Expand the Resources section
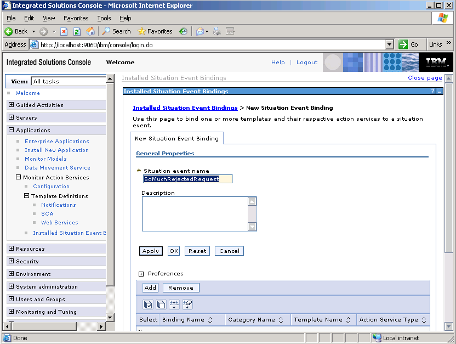Screen dimensions: 456x344 (11, 248)
